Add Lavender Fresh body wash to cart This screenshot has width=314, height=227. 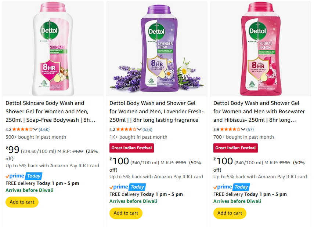coord(126,213)
